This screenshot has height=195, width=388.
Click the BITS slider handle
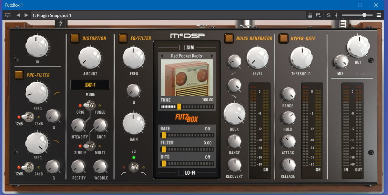[164, 164]
